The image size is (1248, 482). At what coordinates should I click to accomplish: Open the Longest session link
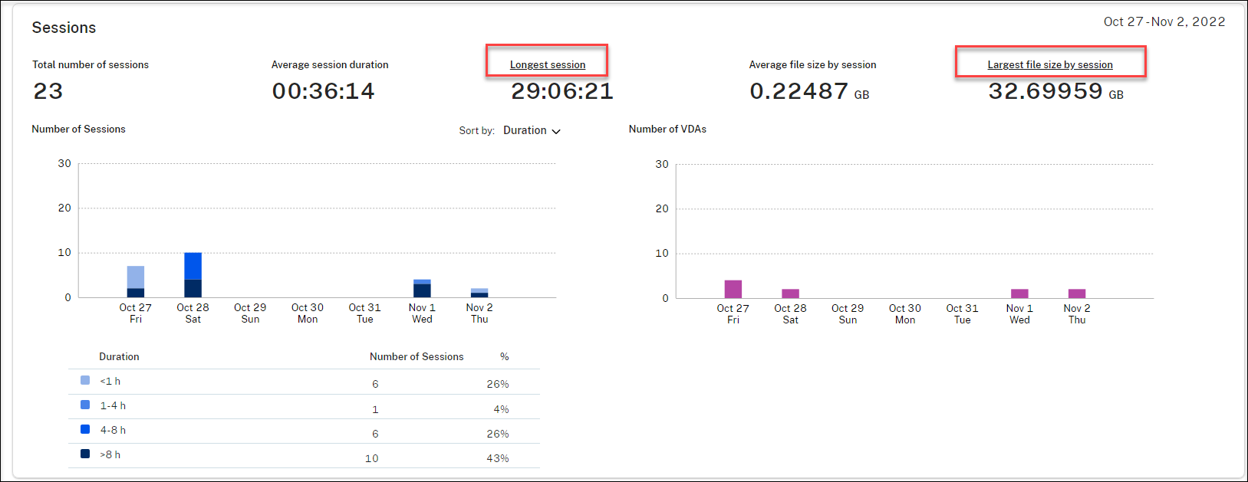click(547, 65)
